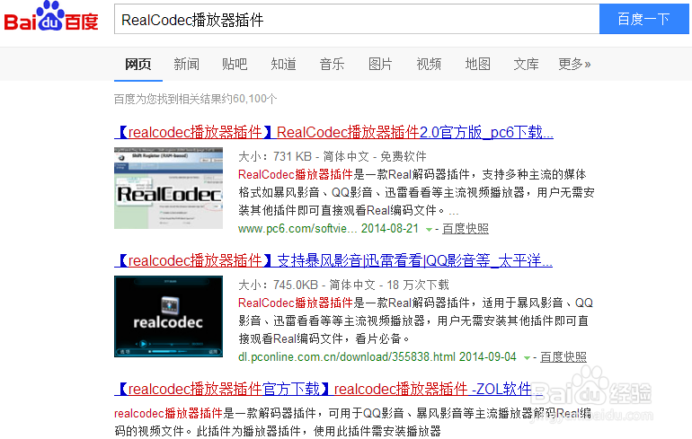Switch to the 新闻 tab
Image resolution: width=692 pixels, height=439 pixels.
coord(186,65)
